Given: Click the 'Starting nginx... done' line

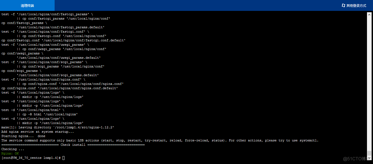Looking at the screenshot, I should [23, 136].
